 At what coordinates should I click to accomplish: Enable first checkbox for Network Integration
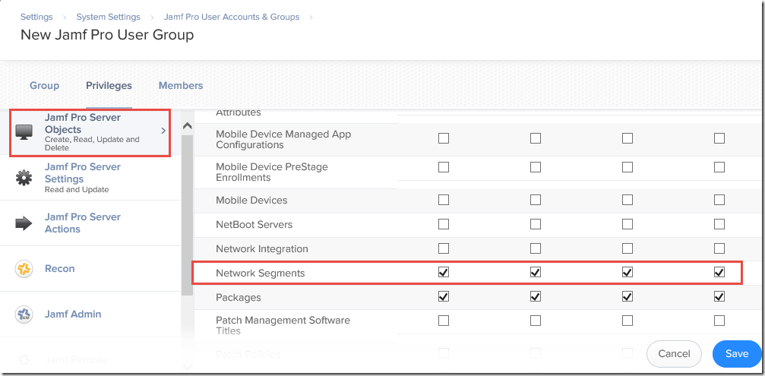[x=444, y=248]
